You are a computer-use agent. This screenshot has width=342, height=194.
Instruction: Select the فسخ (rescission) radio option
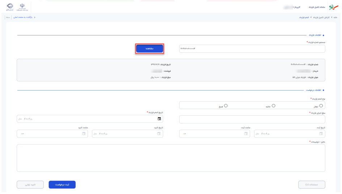click(x=226, y=106)
